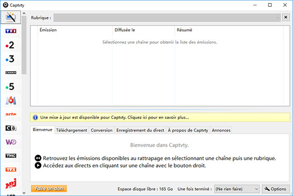The width and height of the screenshot is (293, 196).
Task: Maximize the Captvty window
Action: 270,5
